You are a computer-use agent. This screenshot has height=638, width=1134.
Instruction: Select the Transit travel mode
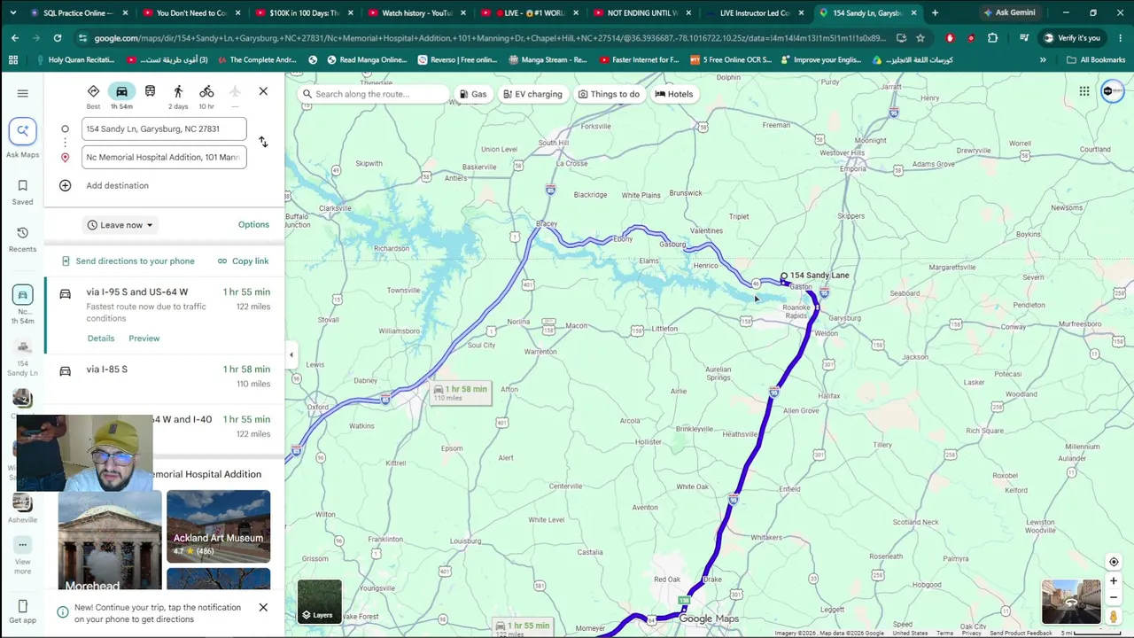150,92
